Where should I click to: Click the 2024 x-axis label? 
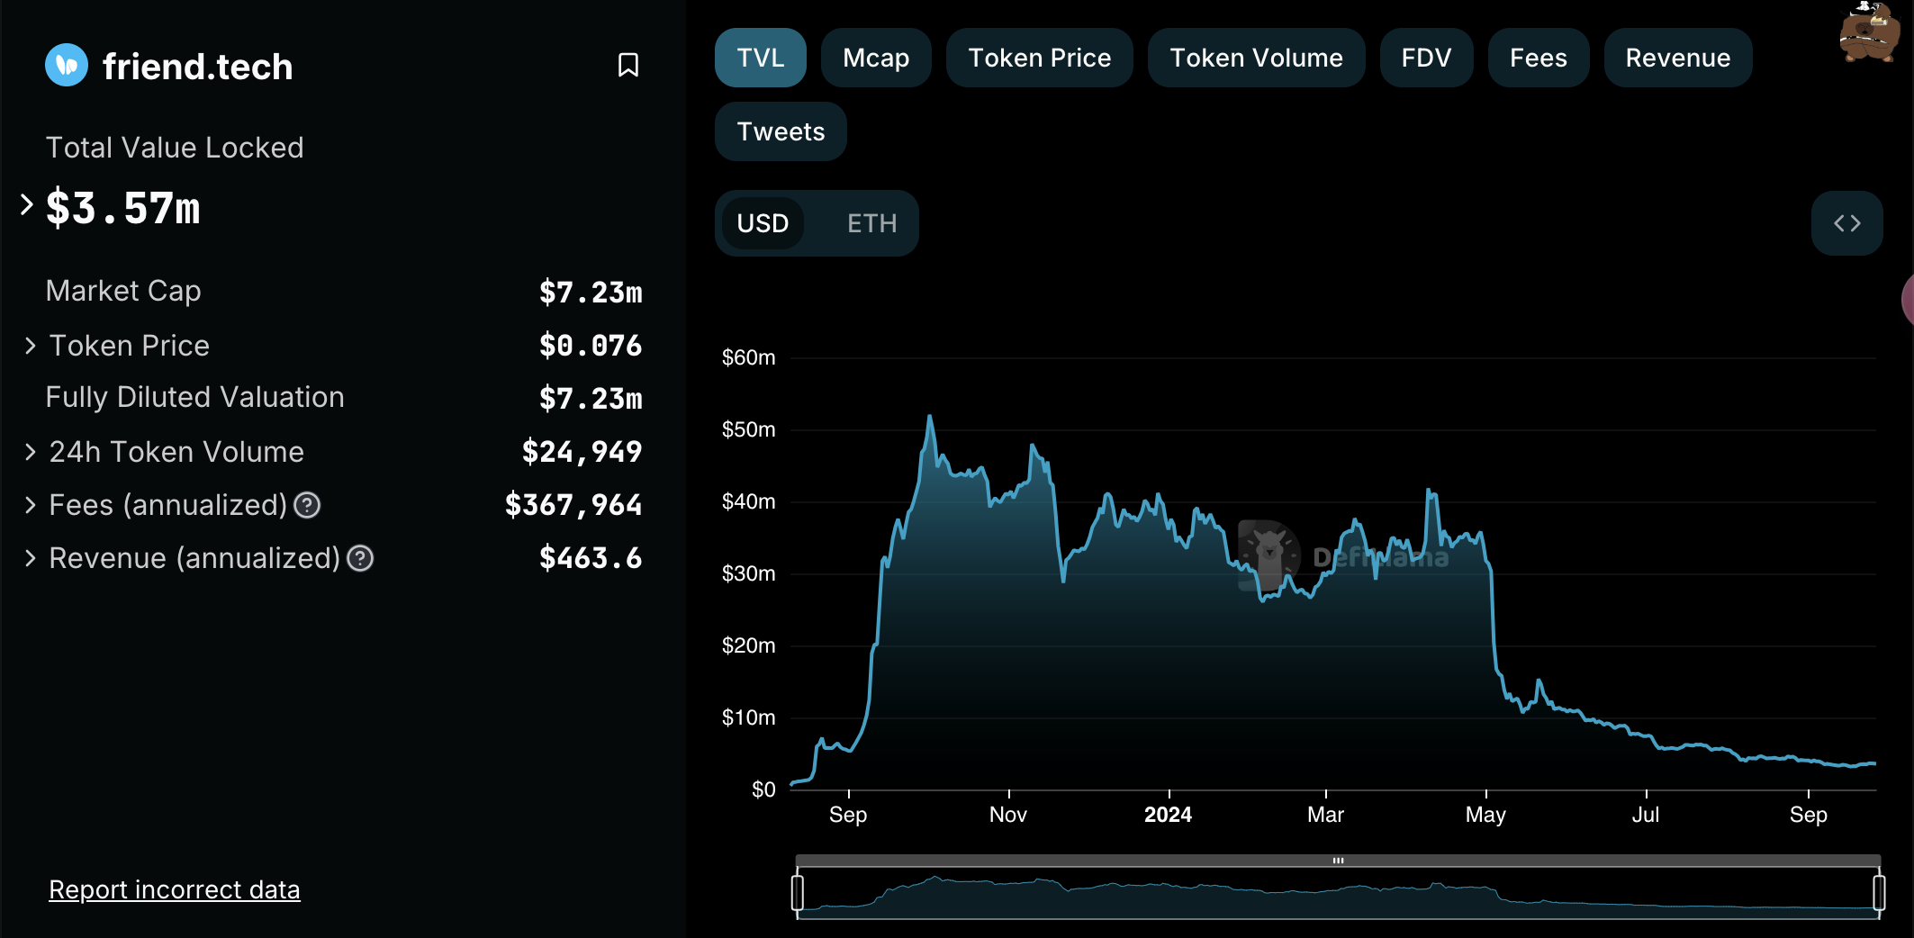tap(1168, 815)
